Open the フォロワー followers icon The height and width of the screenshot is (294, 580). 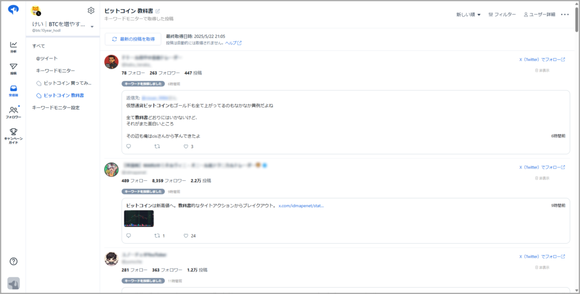(x=14, y=113)
